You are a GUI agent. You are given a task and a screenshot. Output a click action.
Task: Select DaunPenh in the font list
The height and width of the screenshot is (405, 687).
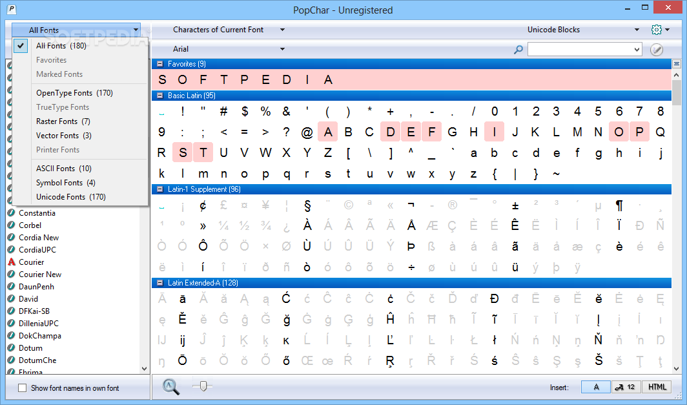point(36,287)
